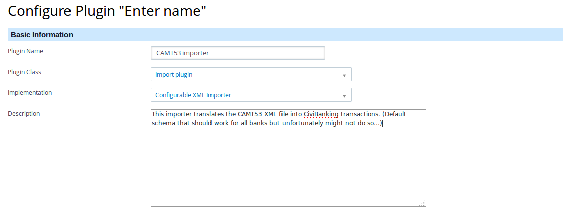Click the word "transactions" in the description

[x=359, y=115]
